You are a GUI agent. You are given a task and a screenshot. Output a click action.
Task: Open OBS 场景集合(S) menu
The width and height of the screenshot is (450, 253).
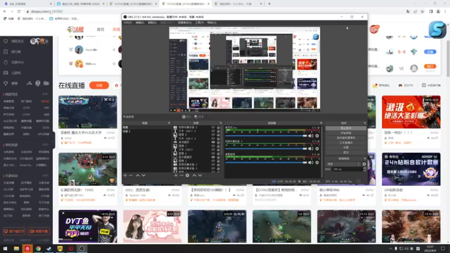[184, 22]
